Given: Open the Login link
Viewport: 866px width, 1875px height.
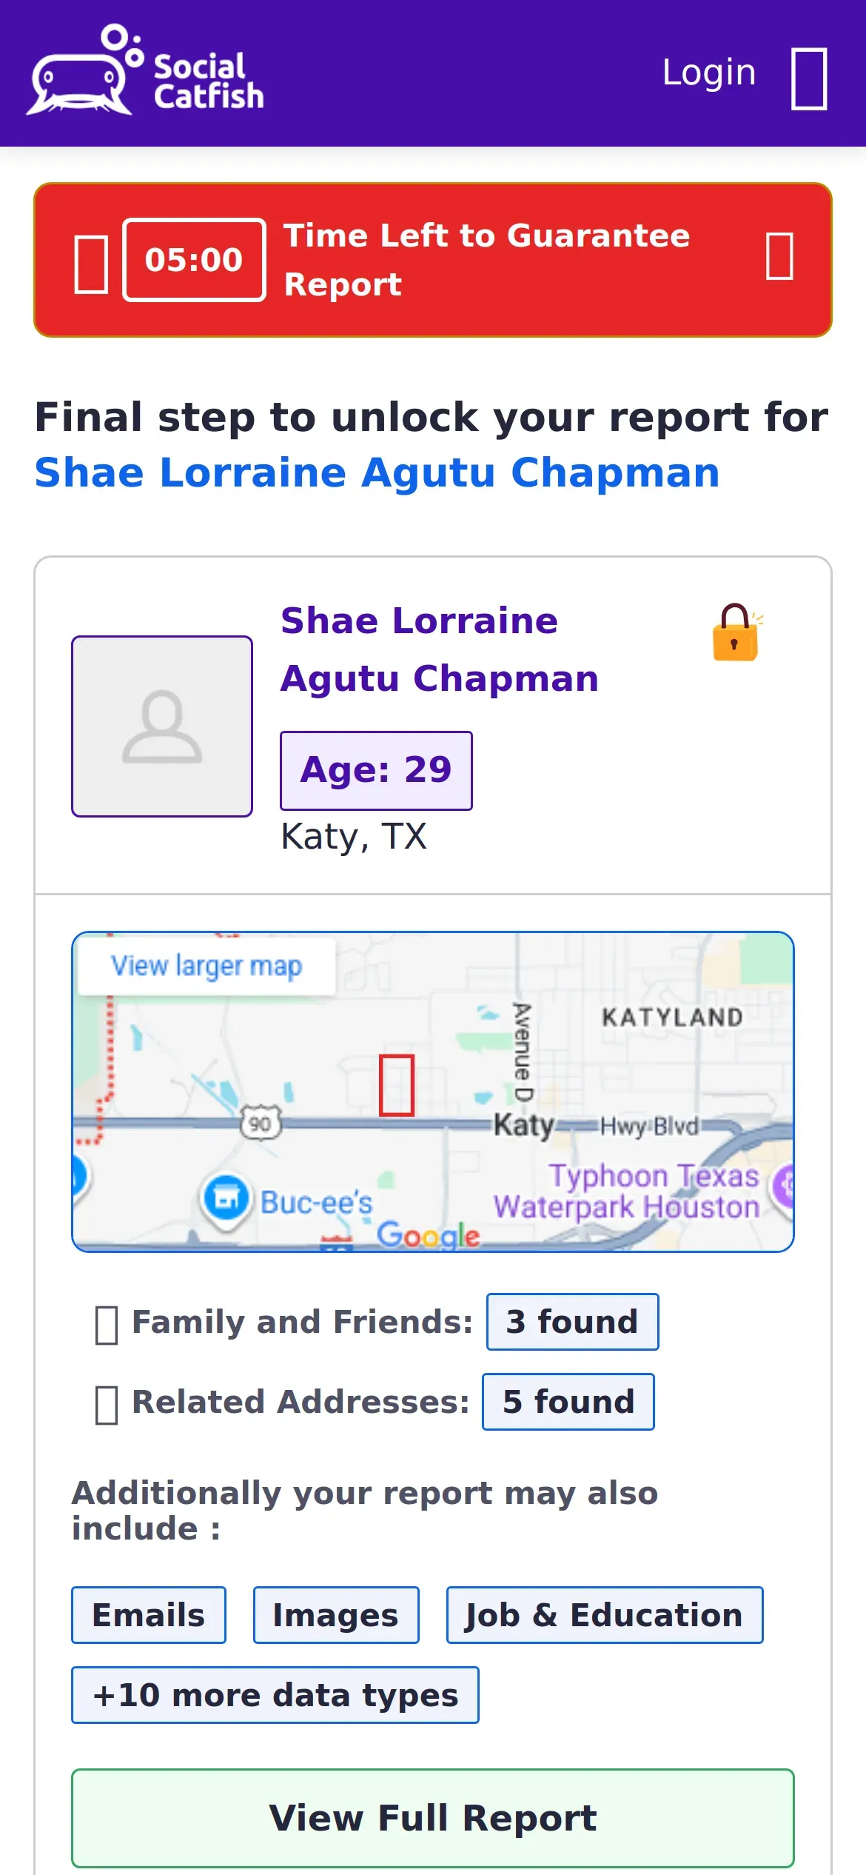Looking at the screenshot, I should [x=708, y=73].
